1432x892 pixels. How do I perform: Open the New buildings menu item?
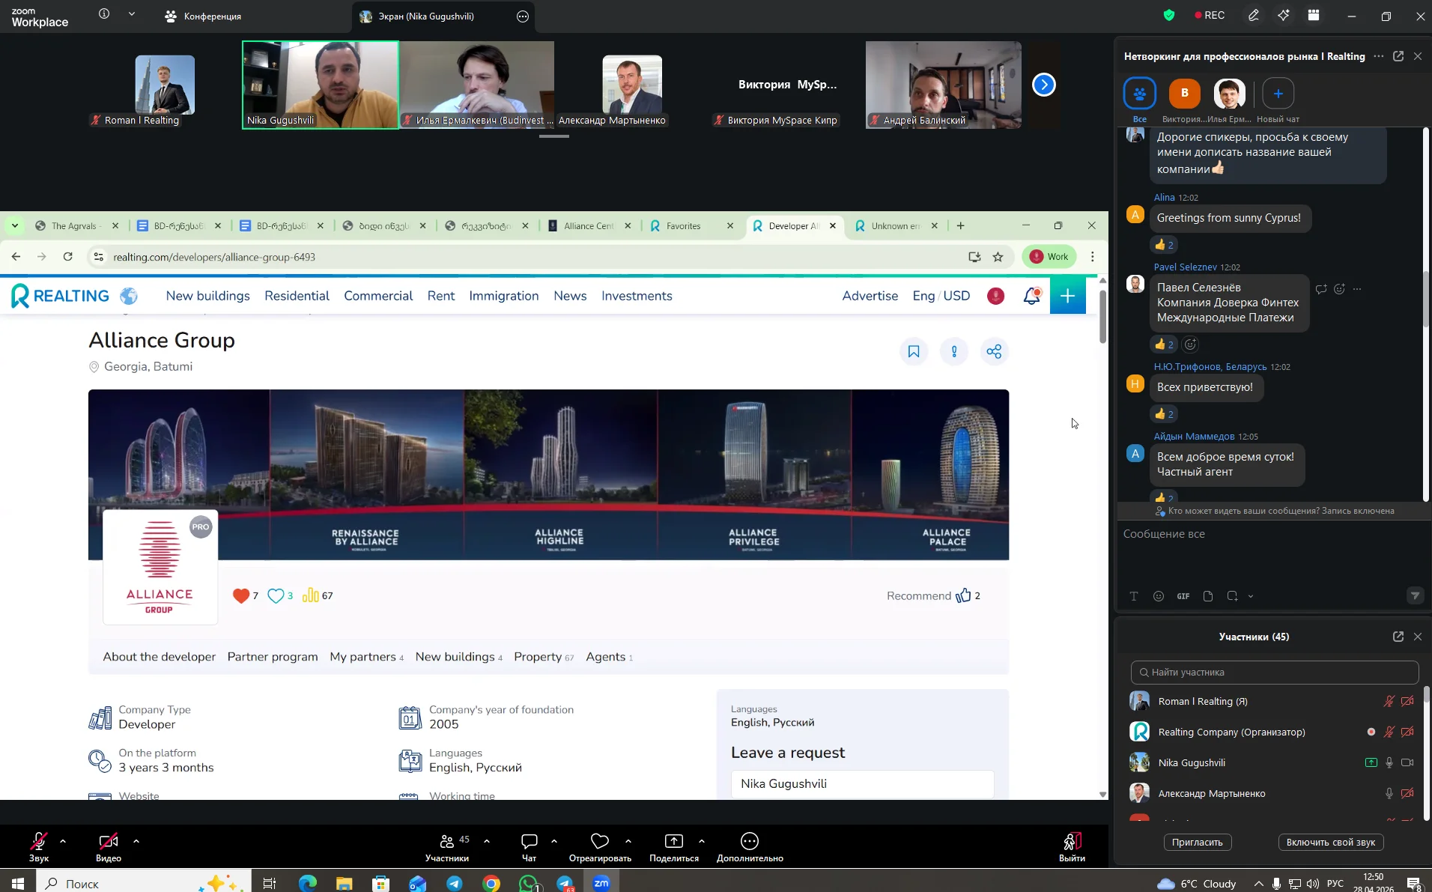tap(208, 296)
